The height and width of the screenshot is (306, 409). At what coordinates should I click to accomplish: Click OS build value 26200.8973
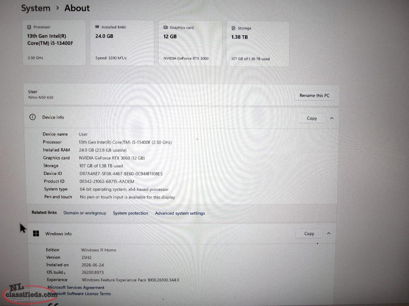93,273
